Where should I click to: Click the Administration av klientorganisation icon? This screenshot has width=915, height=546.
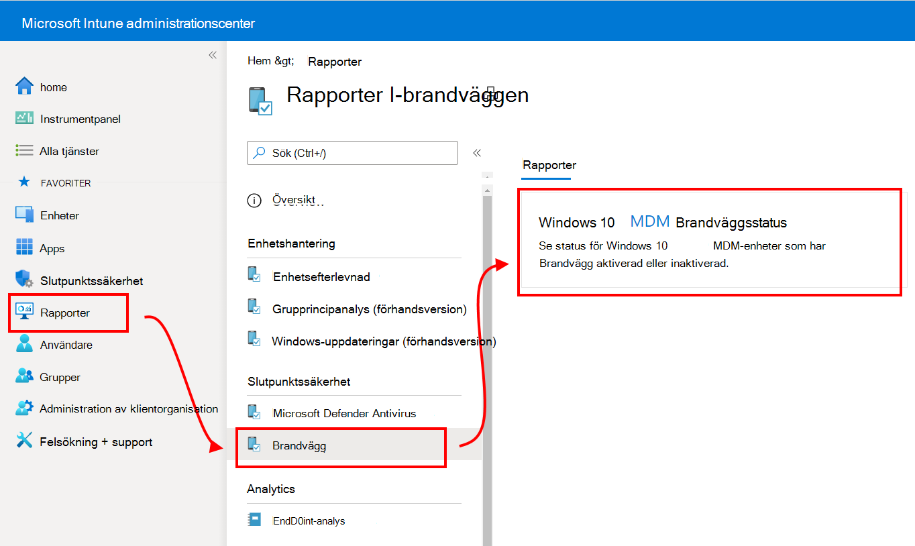(x=24, y=408)
